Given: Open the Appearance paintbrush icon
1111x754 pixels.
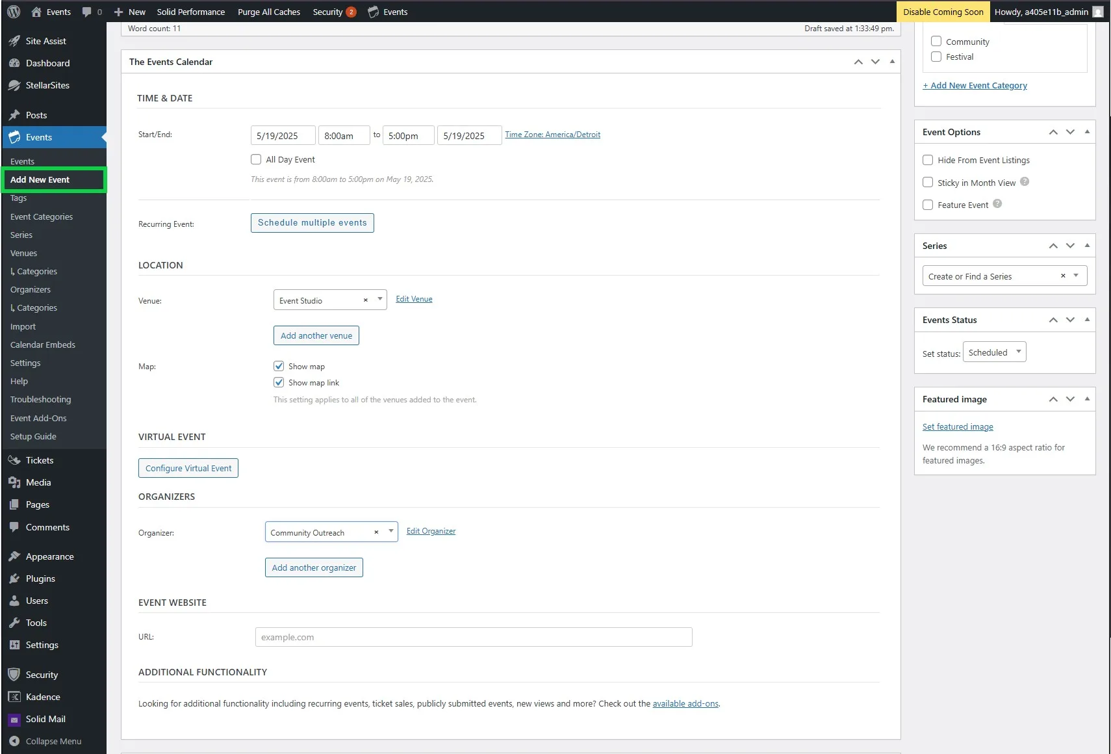Looking at the screenshot, I should 15,556.
